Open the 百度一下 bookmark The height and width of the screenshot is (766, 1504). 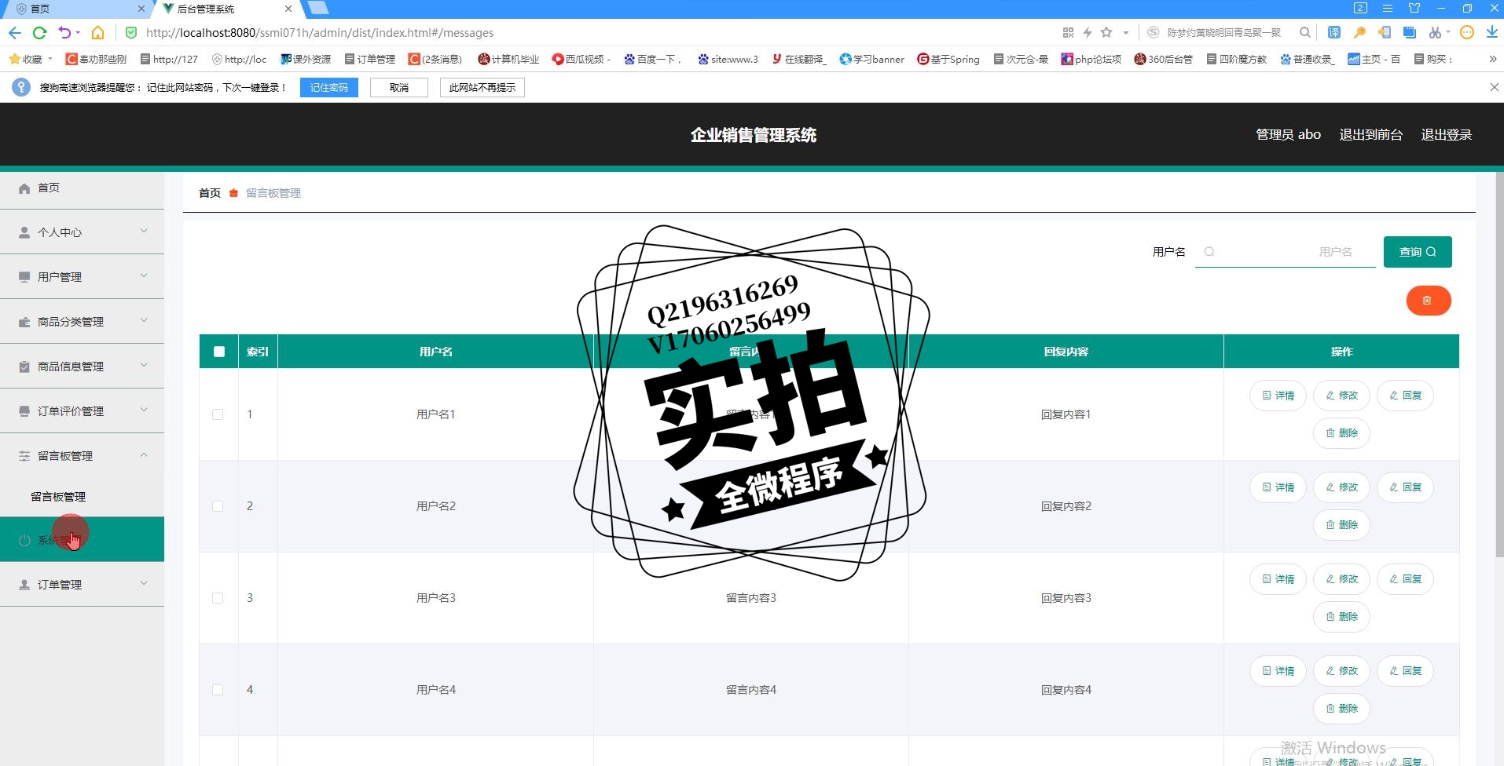click(652, 59)
